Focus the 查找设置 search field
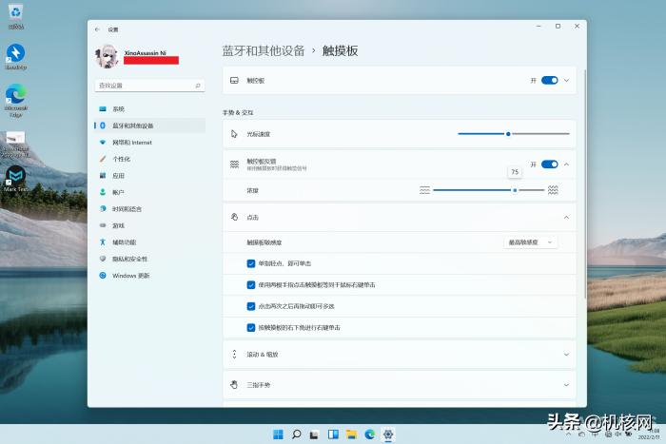Image resolution: width=666 pixels, height=444 pixels. [x=149, y=86]
